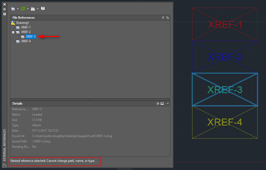This screenshot has width=266, height=170.
Task: Click the Attach DWG icon
Action: (x=13, y=9)
